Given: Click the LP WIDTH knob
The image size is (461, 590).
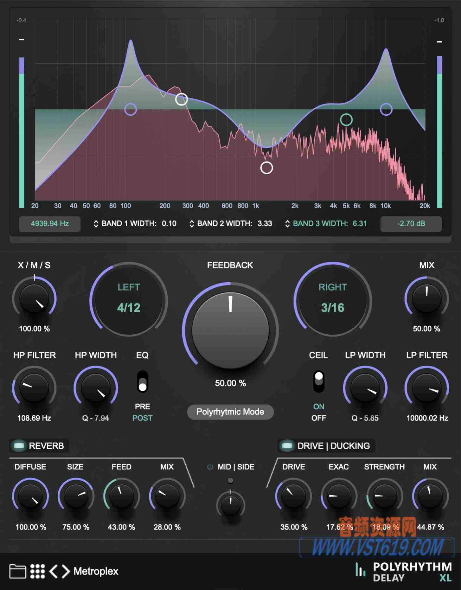Looking at the screenshot, I should click(365, 388).
